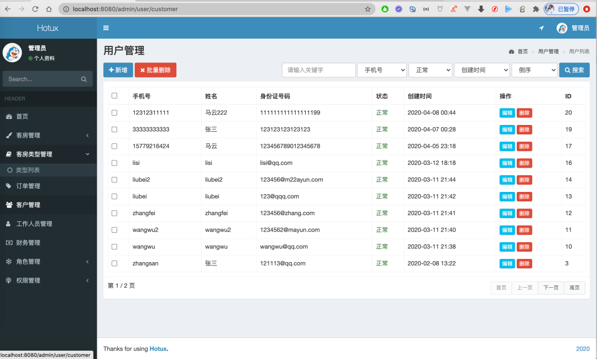The image size is (597, 359).
Task: Click the 批量删除 button
Action: (x=155, y=70)
